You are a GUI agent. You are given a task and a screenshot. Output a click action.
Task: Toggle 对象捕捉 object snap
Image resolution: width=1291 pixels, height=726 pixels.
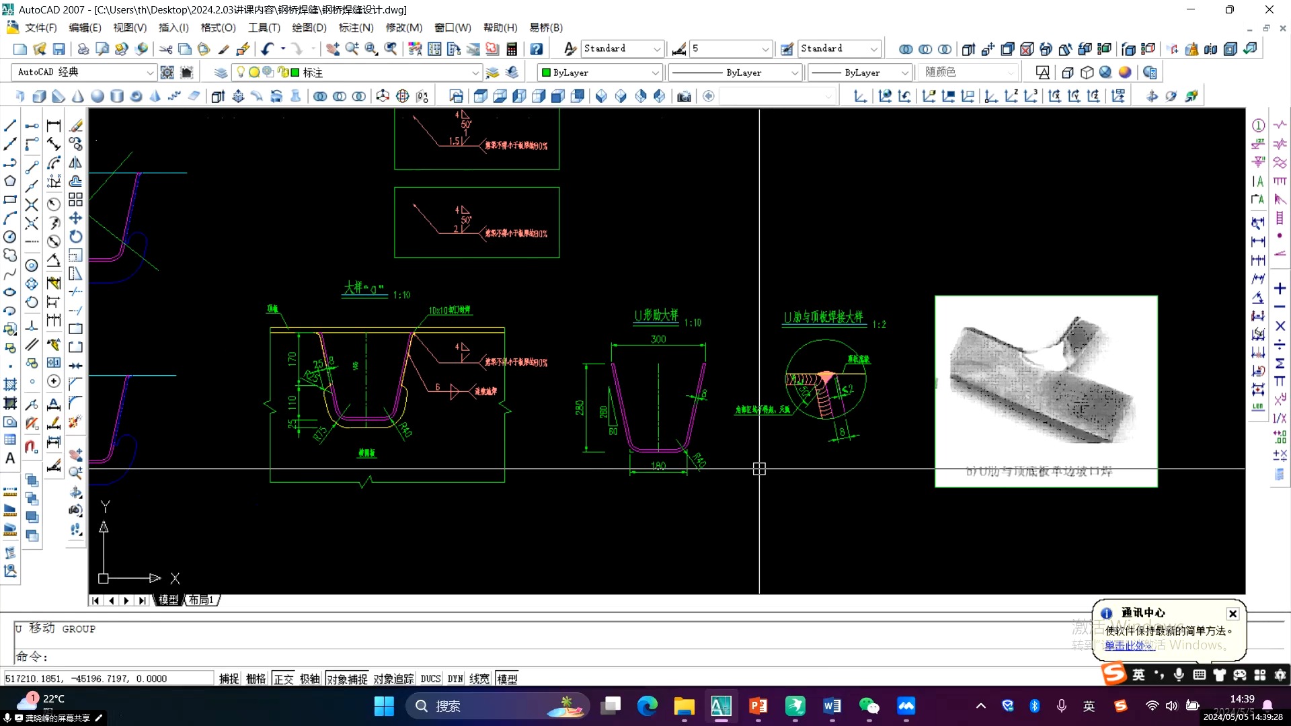coord(347,679)
